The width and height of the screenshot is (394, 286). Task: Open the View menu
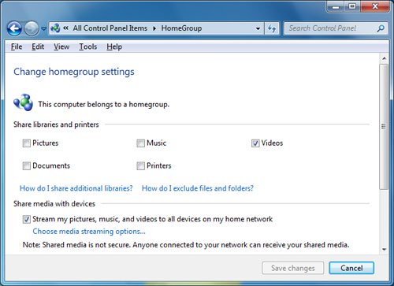(61, 46)
